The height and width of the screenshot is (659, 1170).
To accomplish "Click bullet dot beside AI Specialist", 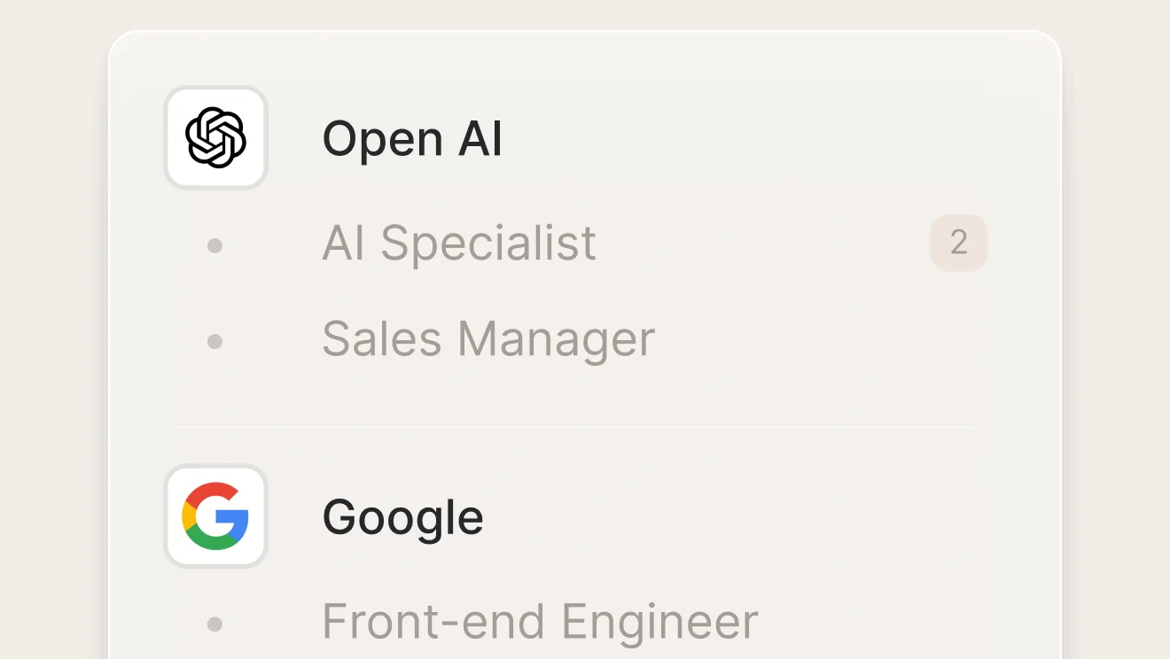I will [x=214, y=245].
